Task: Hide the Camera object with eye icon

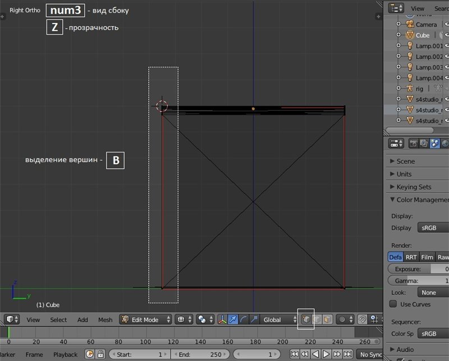Action: point(447,24)
